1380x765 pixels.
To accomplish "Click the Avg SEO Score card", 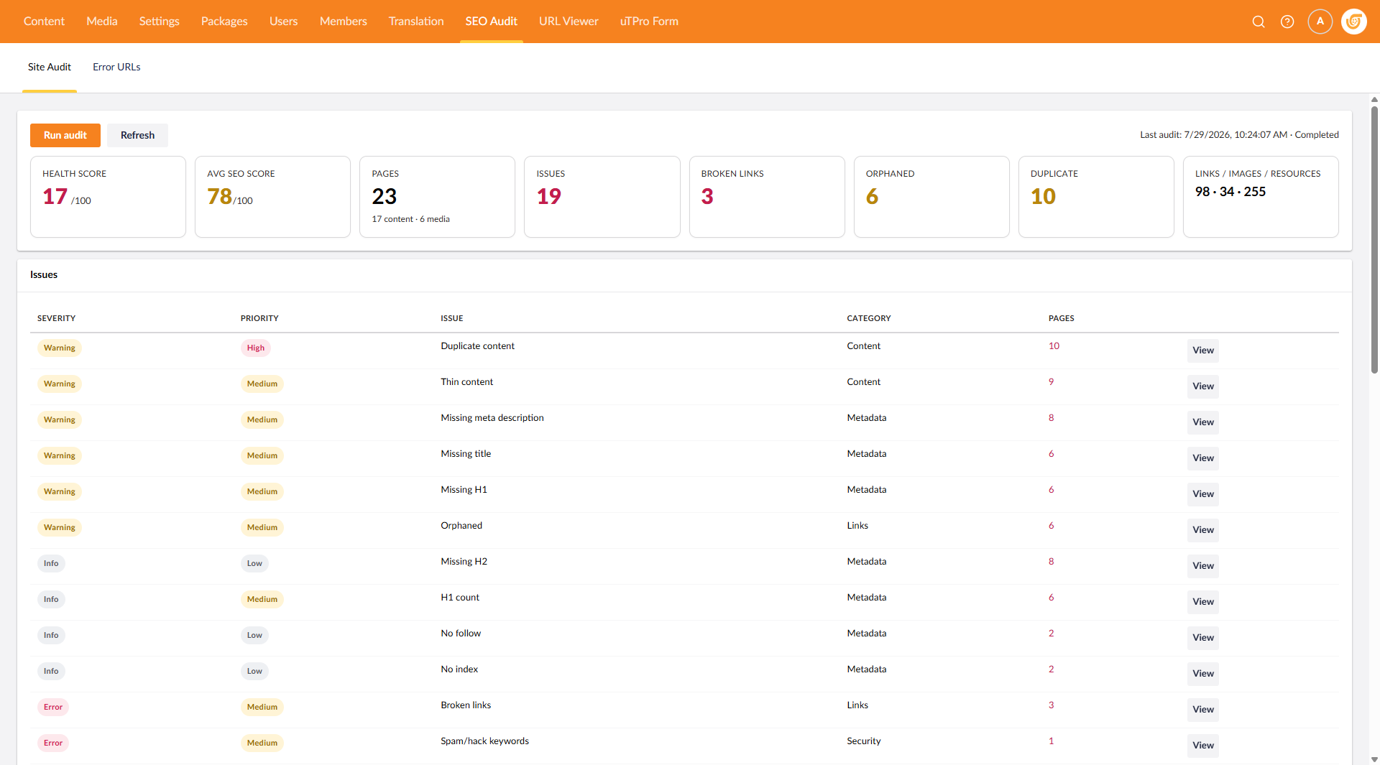I will point(272,197).
